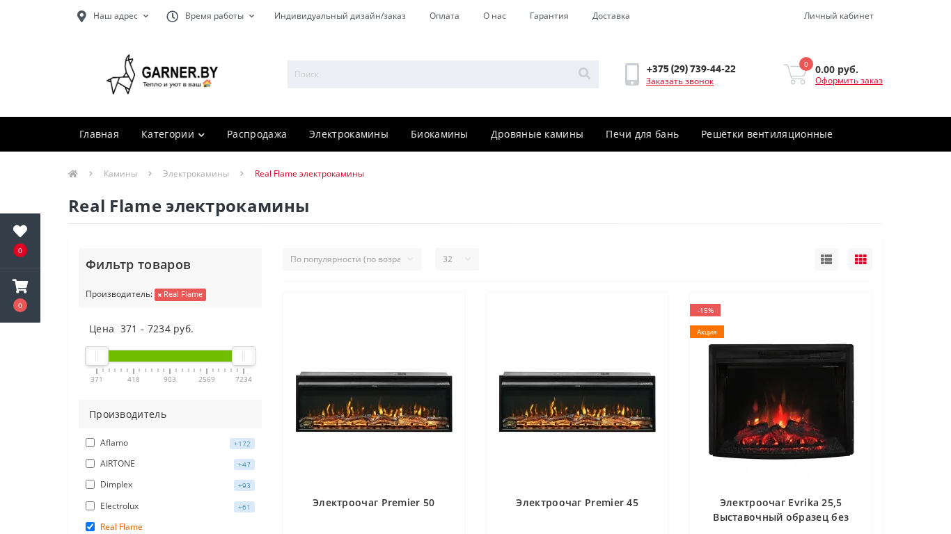Expand the Наш адрес dropdown
Image resolution: width=951 pixels, height=534 pixels.
[x=121, y=16]
